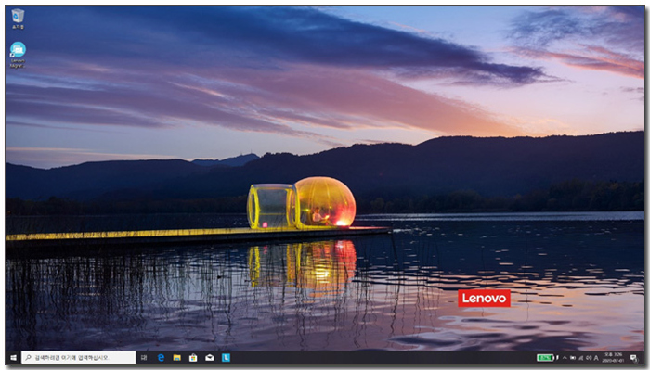Toggle the IME input mode indicator
Viewport: 650px width, 370px height.
coord(596,358)
